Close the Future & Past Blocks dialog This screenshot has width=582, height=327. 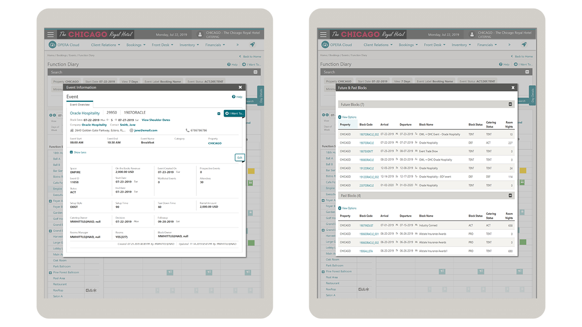tap(513, 88)
